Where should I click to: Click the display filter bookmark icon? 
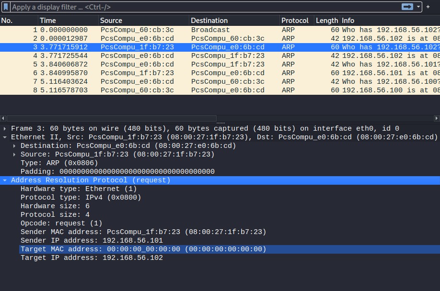coord(6,7)
